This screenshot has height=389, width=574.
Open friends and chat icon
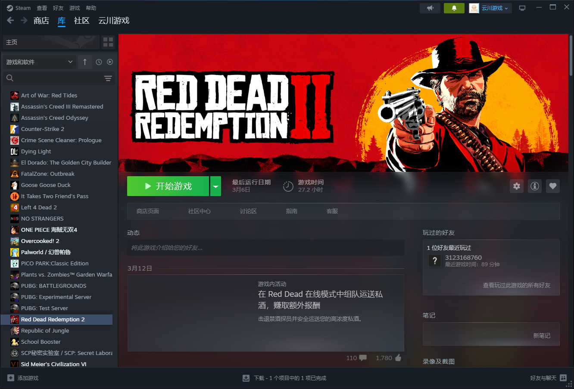pos(563,378)
